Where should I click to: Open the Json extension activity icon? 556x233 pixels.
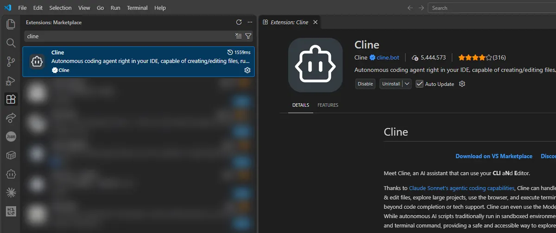[x=11, y=137]
